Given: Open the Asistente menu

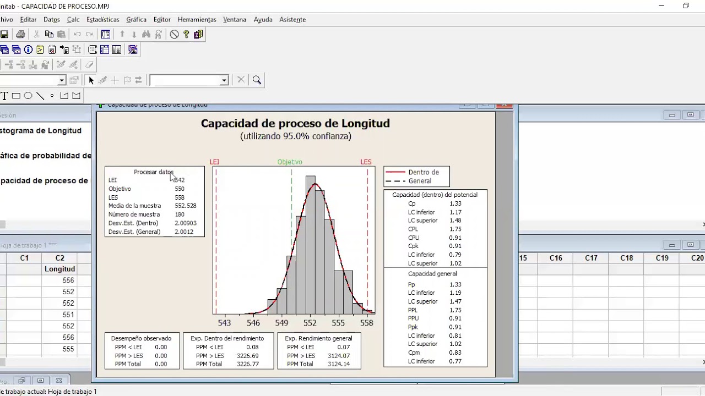Looking at the screenshot, I should pyautogui.click(x=292, y=19).
